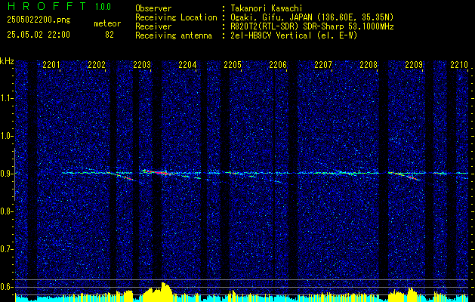Click location Ogaki, Gifu, JAPAN text
The width and height of the screenshot is (475, 302).
pyautogui.click(x=312, y=17)
